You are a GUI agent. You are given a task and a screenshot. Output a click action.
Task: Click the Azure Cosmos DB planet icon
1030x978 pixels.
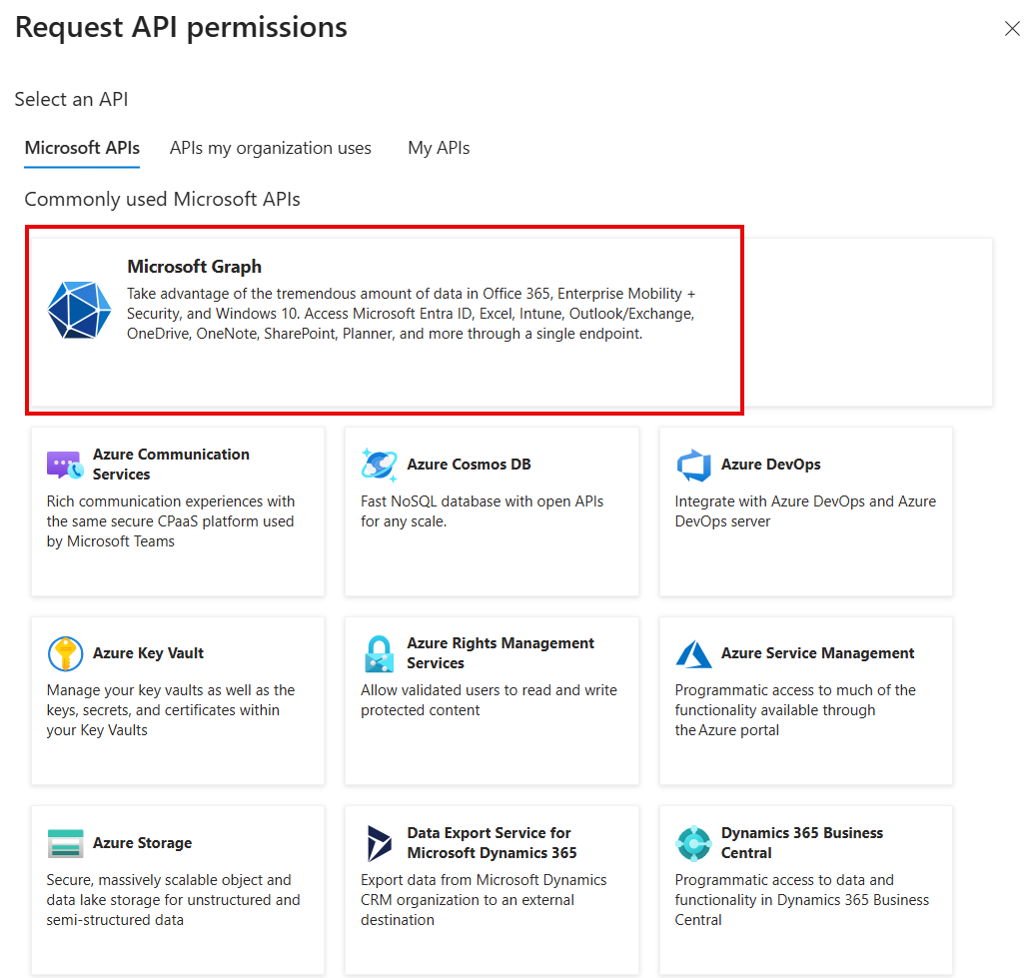pos(380,464)
